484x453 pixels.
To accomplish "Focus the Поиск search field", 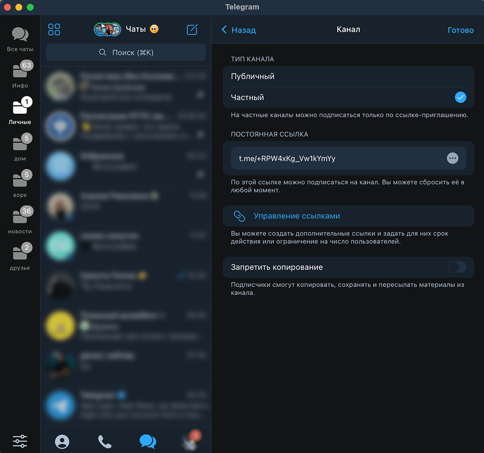I will click(126, 52).
